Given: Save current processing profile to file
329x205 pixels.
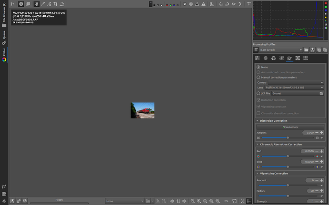Looking at the screenshot, I should click(x=312, y=50).
